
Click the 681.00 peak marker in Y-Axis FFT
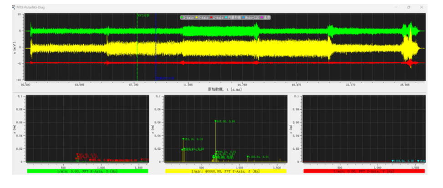point(215,121)
